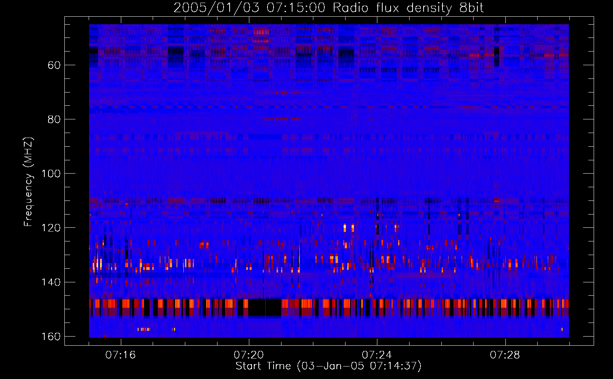Click the "Frequency (MHZ)" axis label
This screenshot has height=379, width=613.
[x=28, y=182]
